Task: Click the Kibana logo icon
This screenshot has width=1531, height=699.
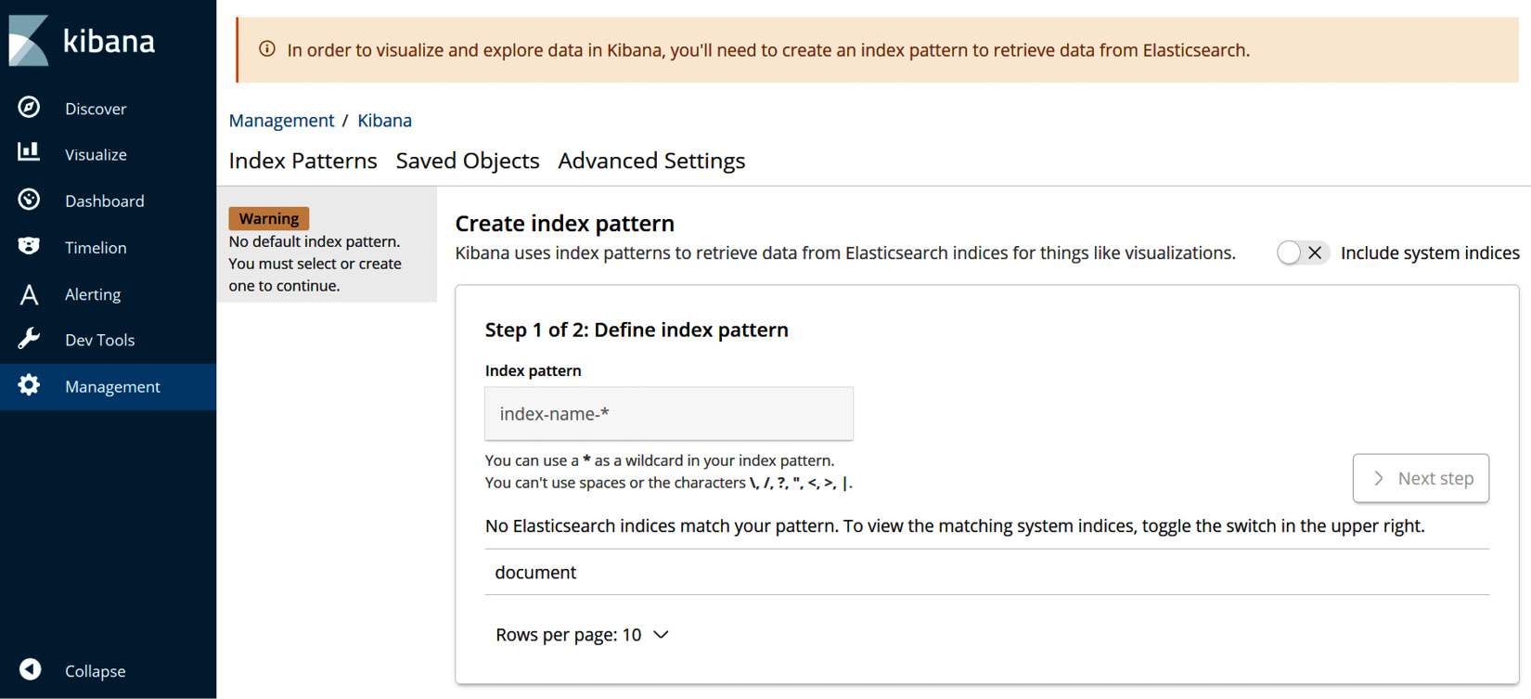Action: 29,40
